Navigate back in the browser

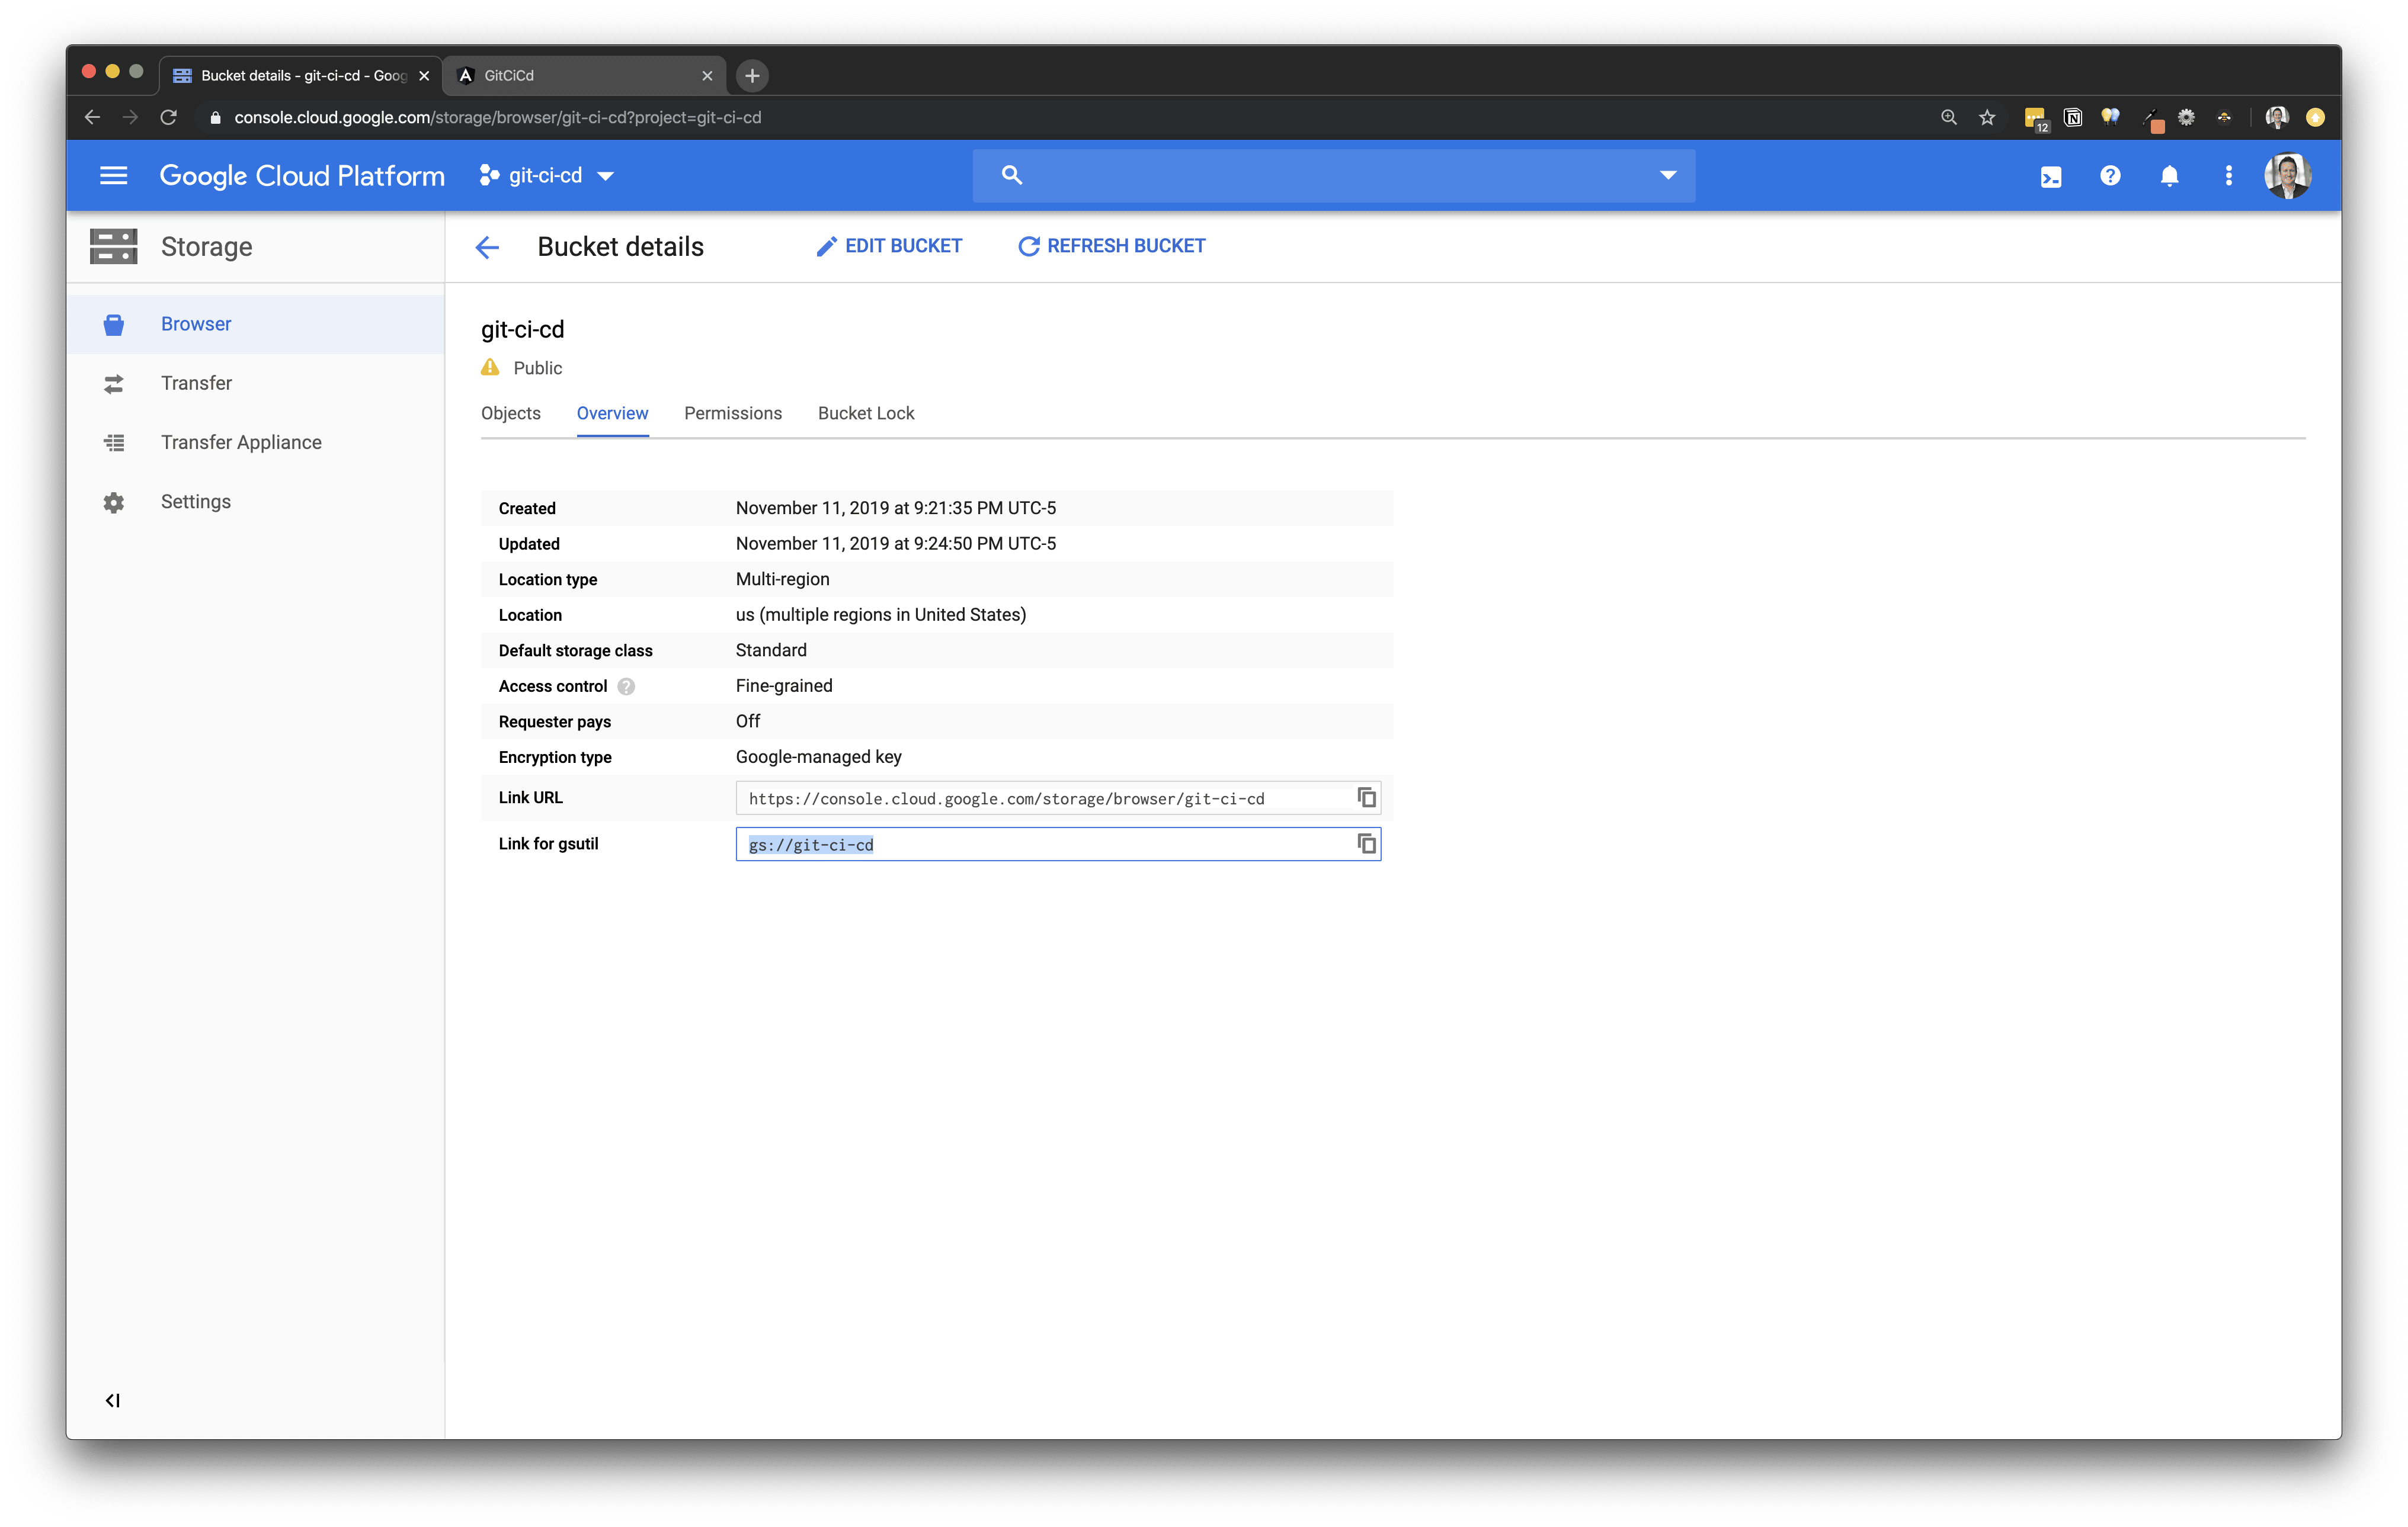tap(93, 118)
